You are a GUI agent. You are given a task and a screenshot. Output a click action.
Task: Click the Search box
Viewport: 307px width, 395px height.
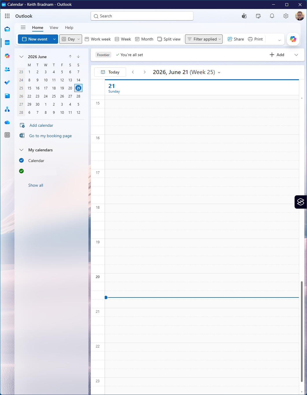tap(142, 16)
